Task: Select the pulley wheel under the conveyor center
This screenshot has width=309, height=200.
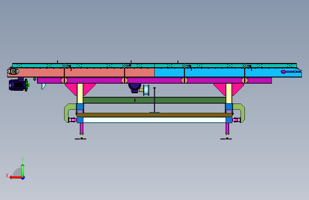Action: tap(146, 90)
